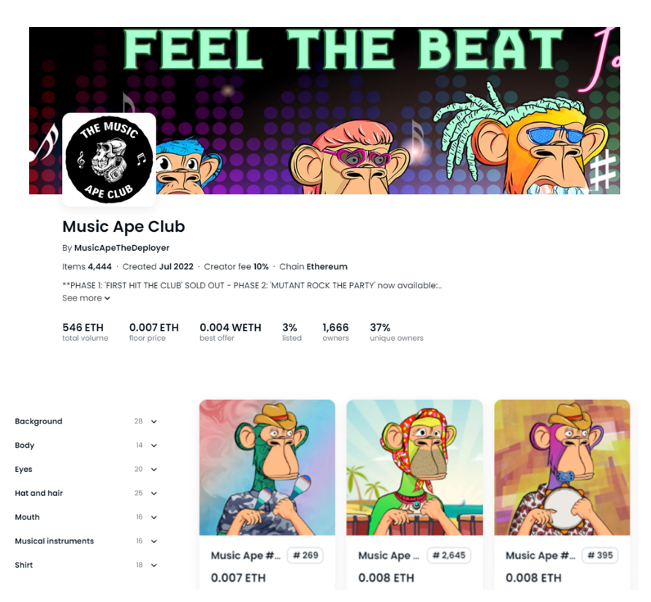Open Music Ape thumbnail with headscarf

pos(414,467)
